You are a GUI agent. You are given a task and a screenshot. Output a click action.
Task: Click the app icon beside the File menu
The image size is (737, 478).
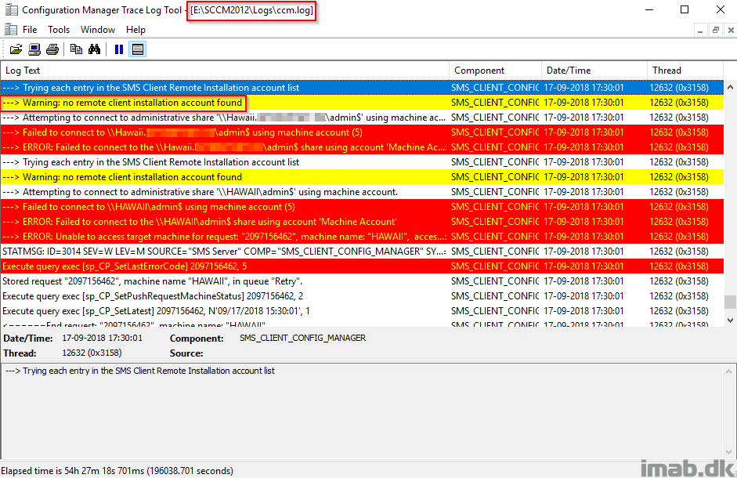pos(11,30)
